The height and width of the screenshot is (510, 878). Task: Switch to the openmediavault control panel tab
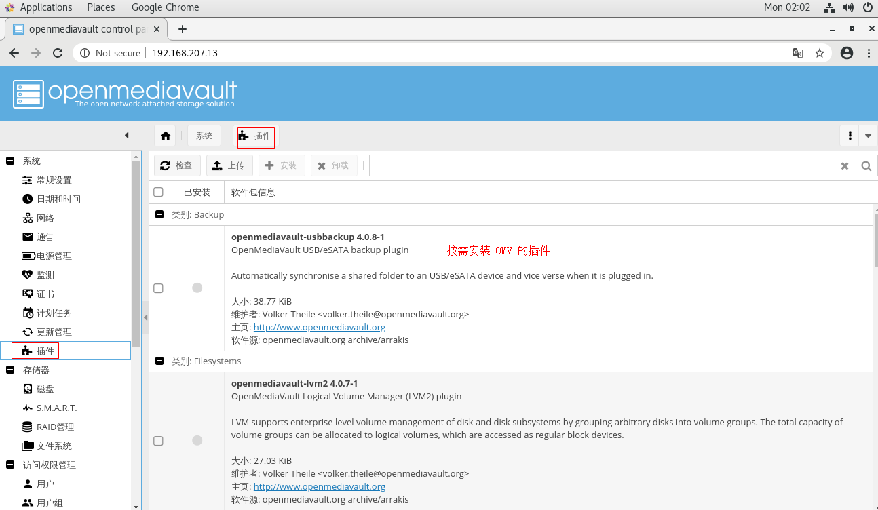pos(85,29)
